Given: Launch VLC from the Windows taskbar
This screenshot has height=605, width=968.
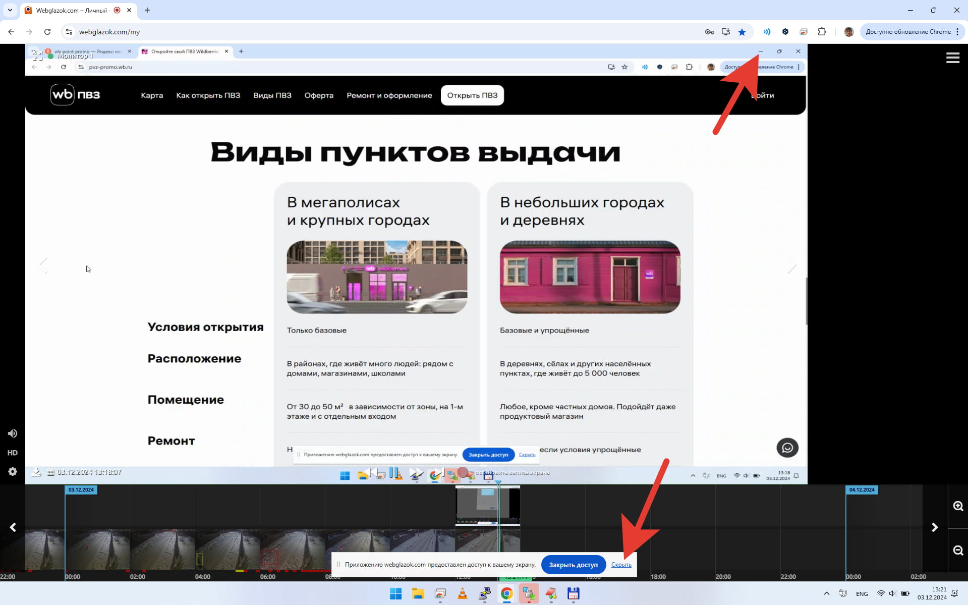Looking at the screenshot, I should coord(462,594).
